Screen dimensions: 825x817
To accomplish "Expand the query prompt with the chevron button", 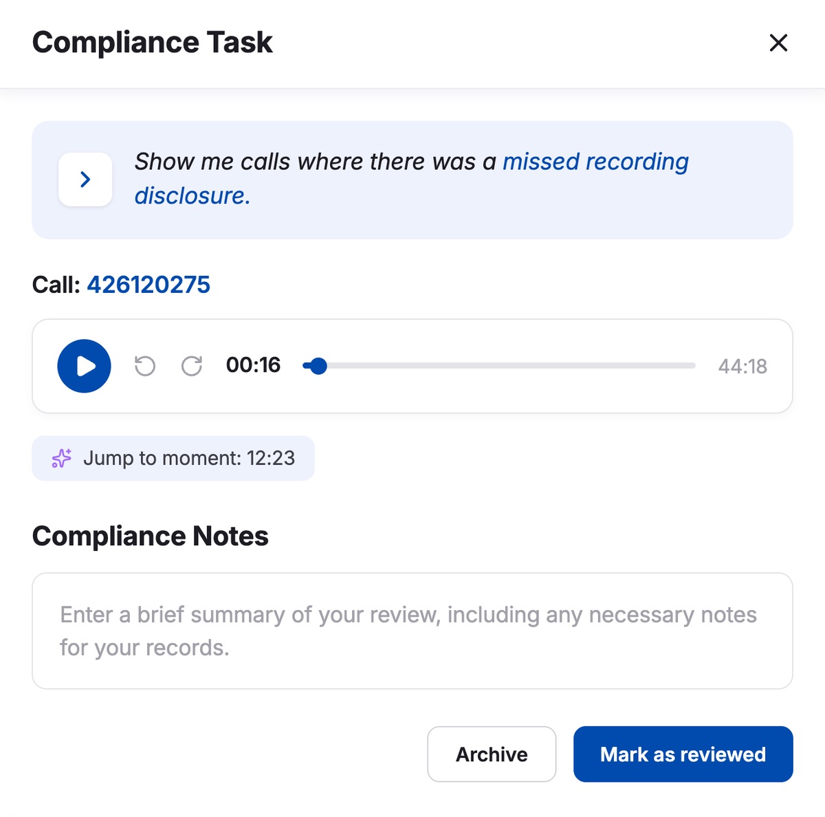I will 85,179.
